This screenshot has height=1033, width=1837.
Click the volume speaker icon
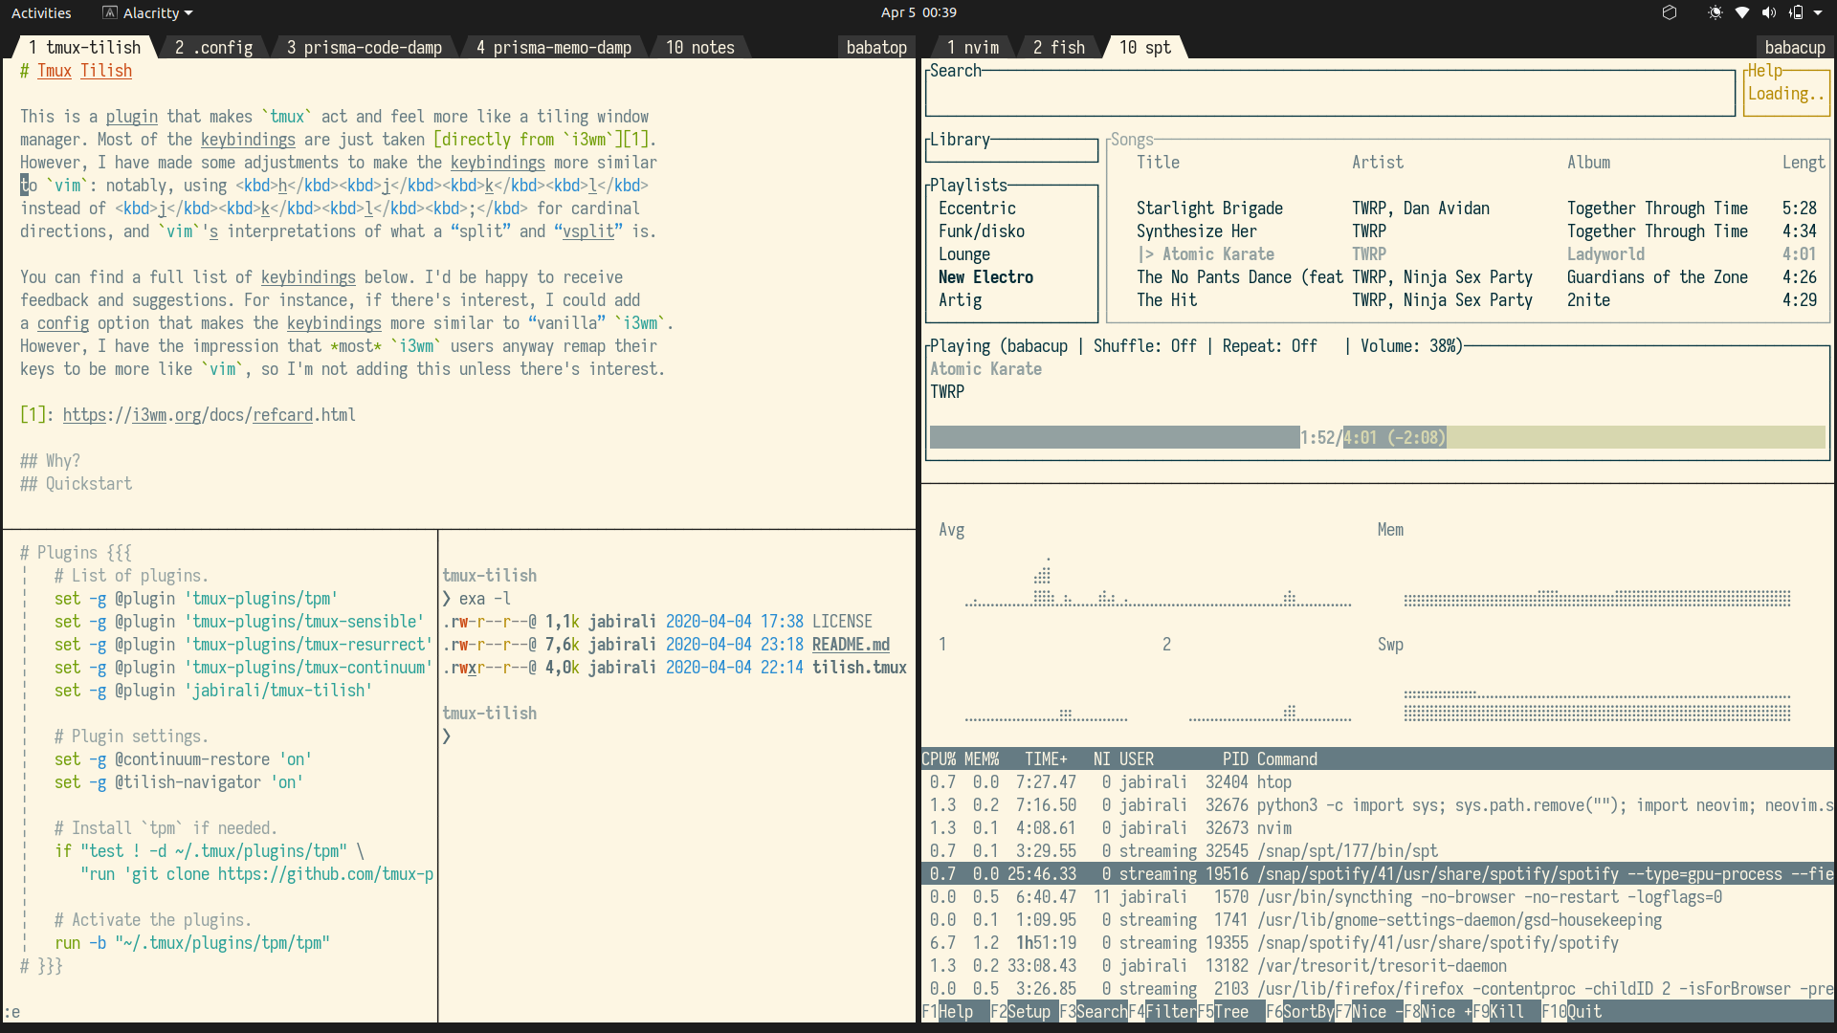click(1768, 12)
